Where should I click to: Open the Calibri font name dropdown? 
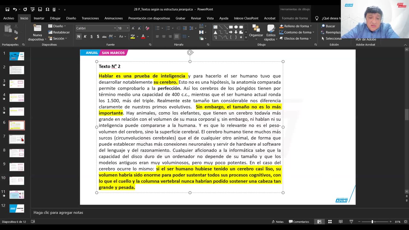point(115,28)
